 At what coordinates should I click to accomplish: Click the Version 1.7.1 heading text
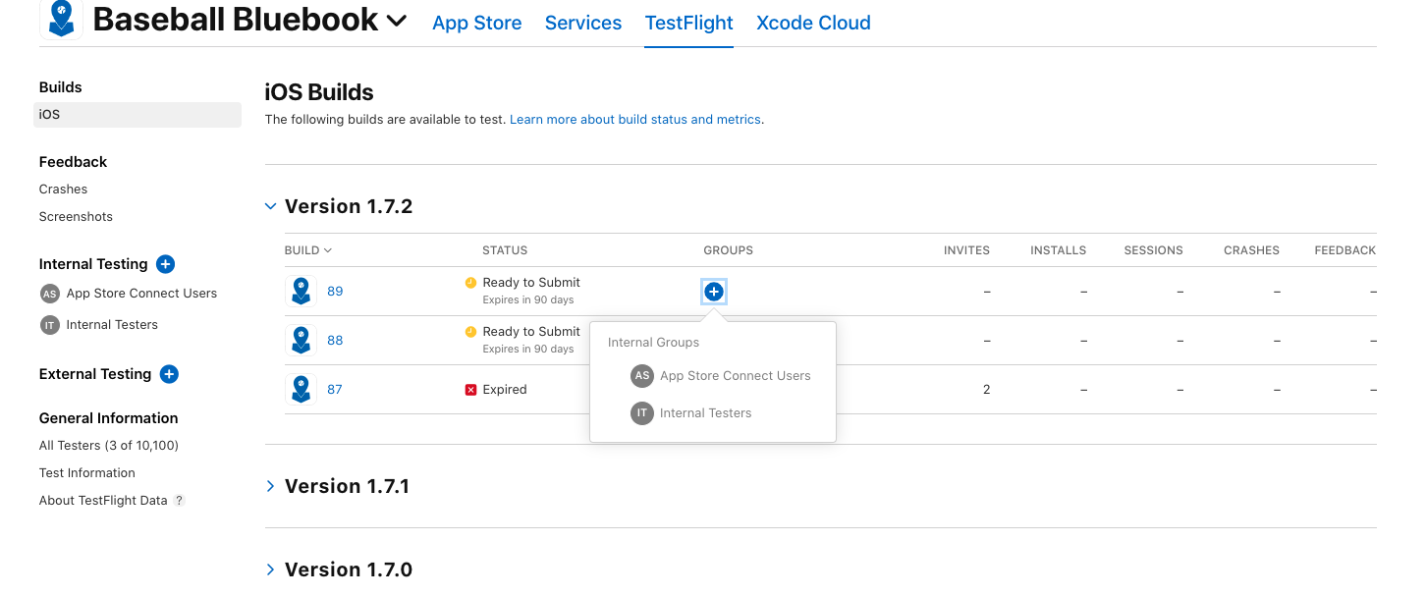tap(347, 486)
